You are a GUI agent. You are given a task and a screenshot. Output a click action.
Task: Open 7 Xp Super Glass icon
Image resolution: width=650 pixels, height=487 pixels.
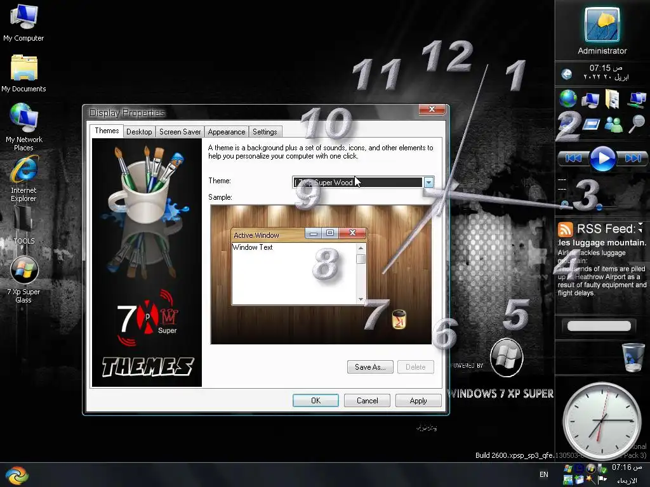[x=23, y=280]
